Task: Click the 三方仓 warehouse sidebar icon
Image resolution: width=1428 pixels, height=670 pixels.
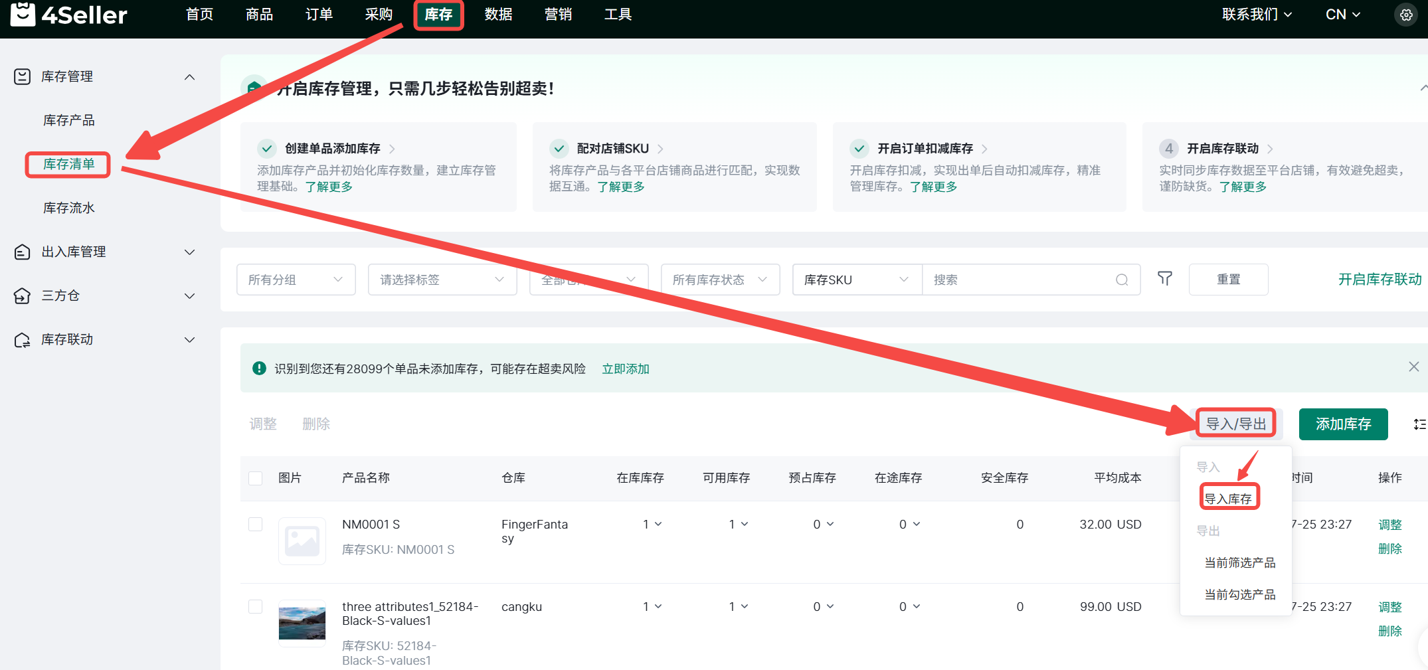Action: point(22,295)
